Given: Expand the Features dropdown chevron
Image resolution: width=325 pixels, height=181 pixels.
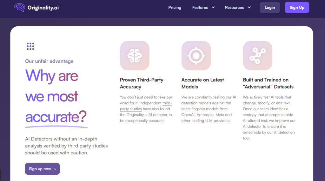Looking at the screenshot, I should click(213, 8).
